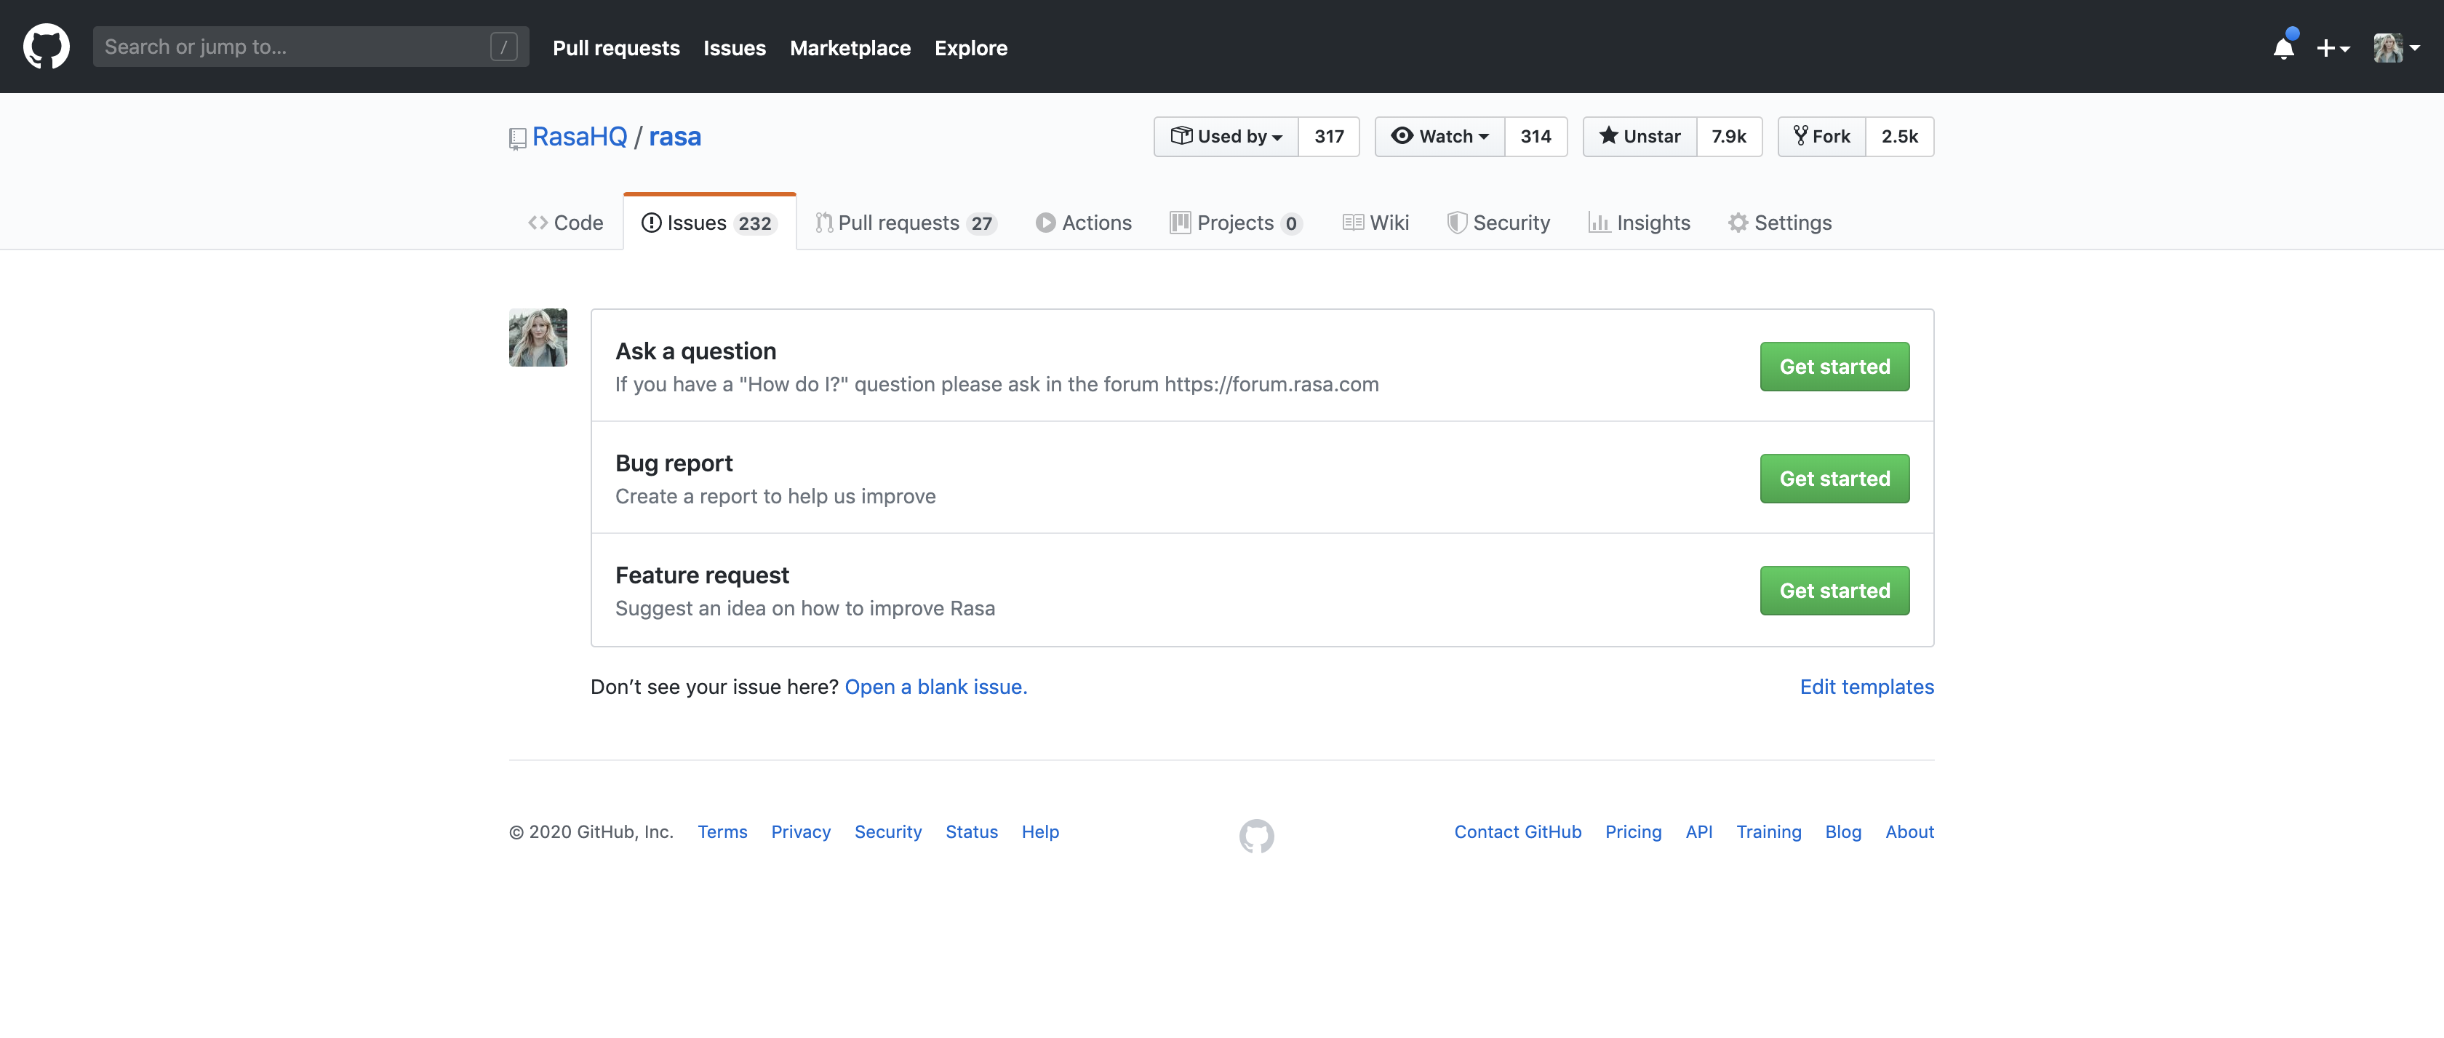Expand the Used by dropdown

point(1227,137)
